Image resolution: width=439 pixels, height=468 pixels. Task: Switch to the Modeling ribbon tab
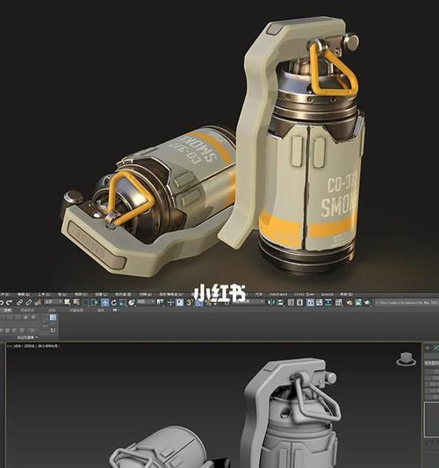[x=7, y=310]
